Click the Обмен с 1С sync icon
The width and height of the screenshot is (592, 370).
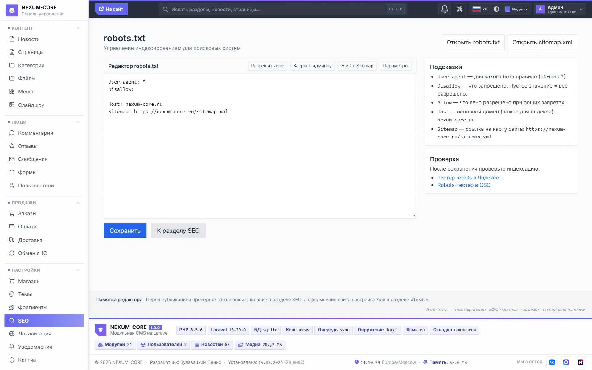(12, 253)
